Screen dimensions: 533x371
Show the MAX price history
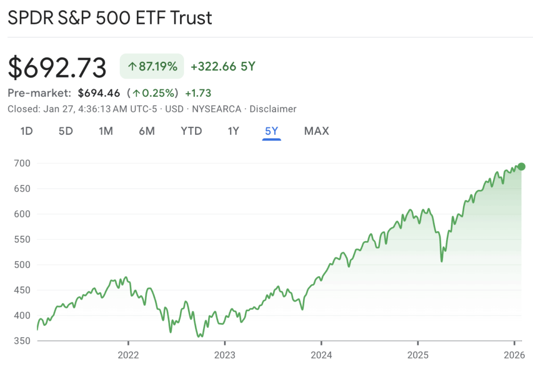[316, 131]
